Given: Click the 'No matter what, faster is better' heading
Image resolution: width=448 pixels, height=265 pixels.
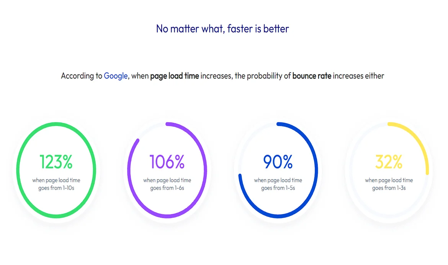Looking at the screenshot, I should [x=222, y=29].
